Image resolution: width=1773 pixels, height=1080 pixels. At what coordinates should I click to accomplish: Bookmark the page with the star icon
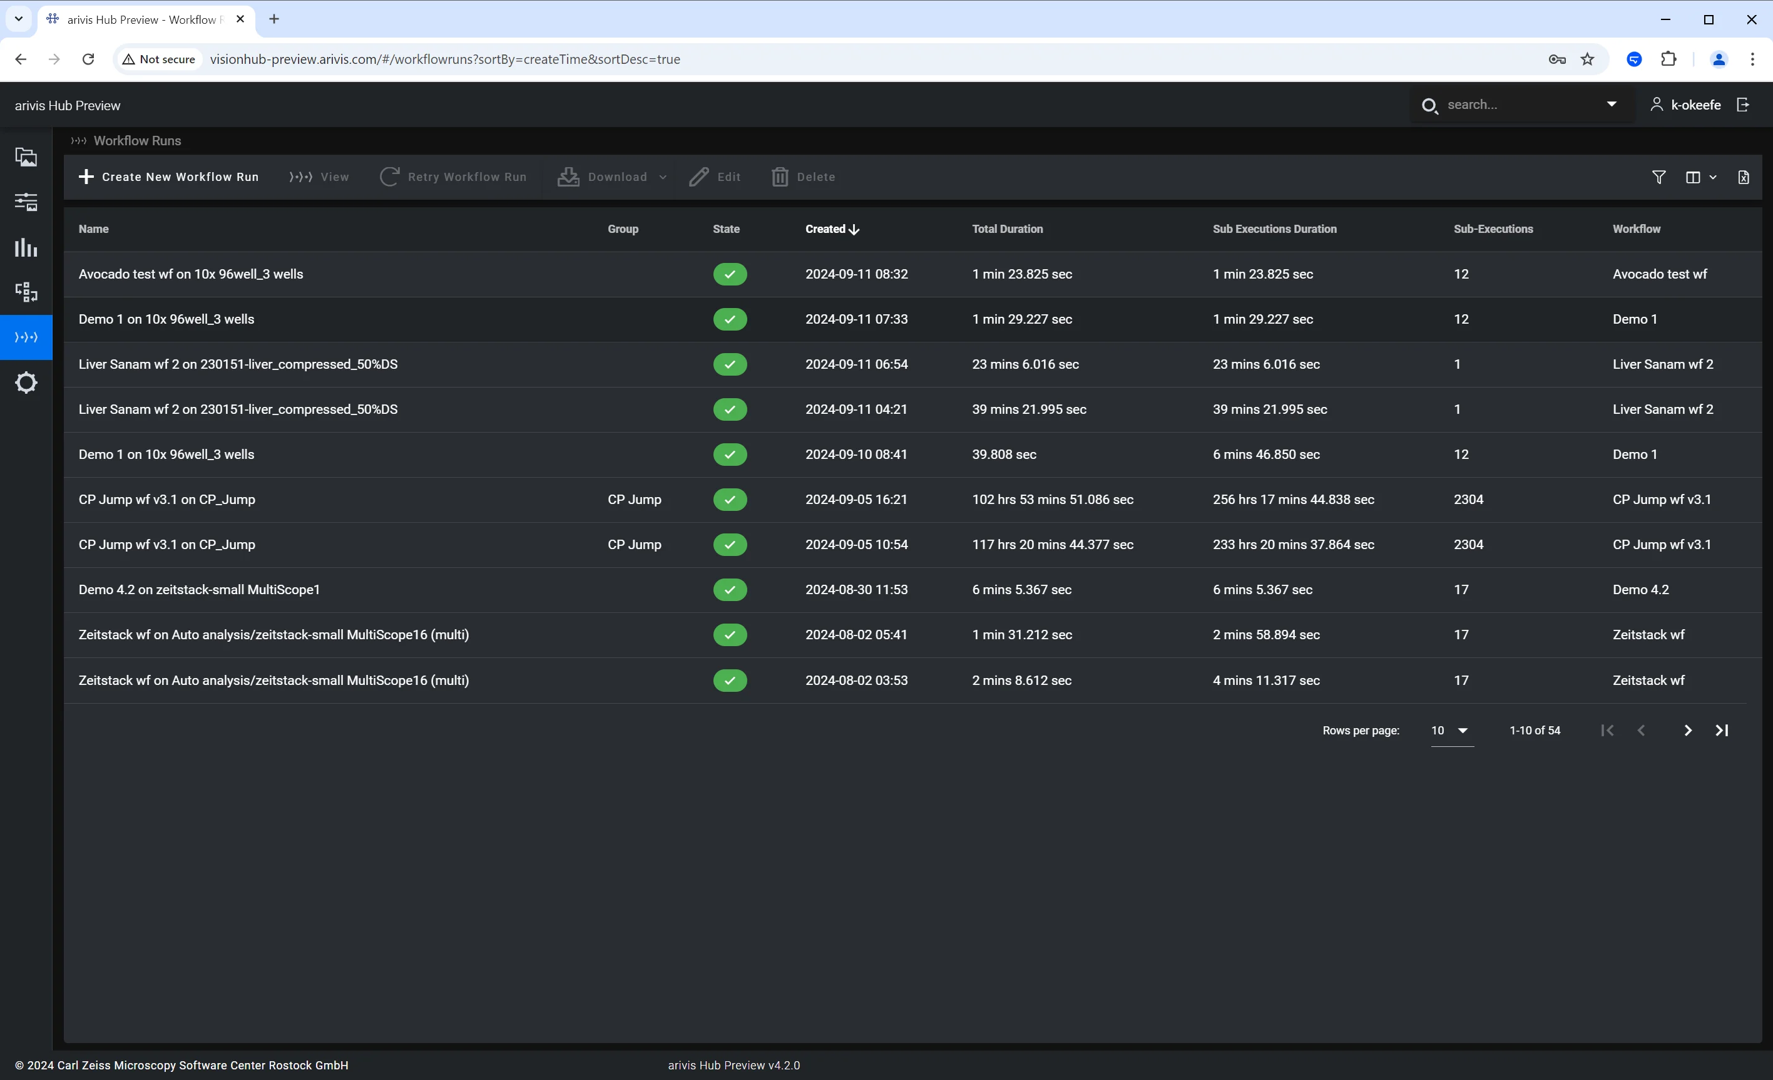click(x=1587, y=59)
